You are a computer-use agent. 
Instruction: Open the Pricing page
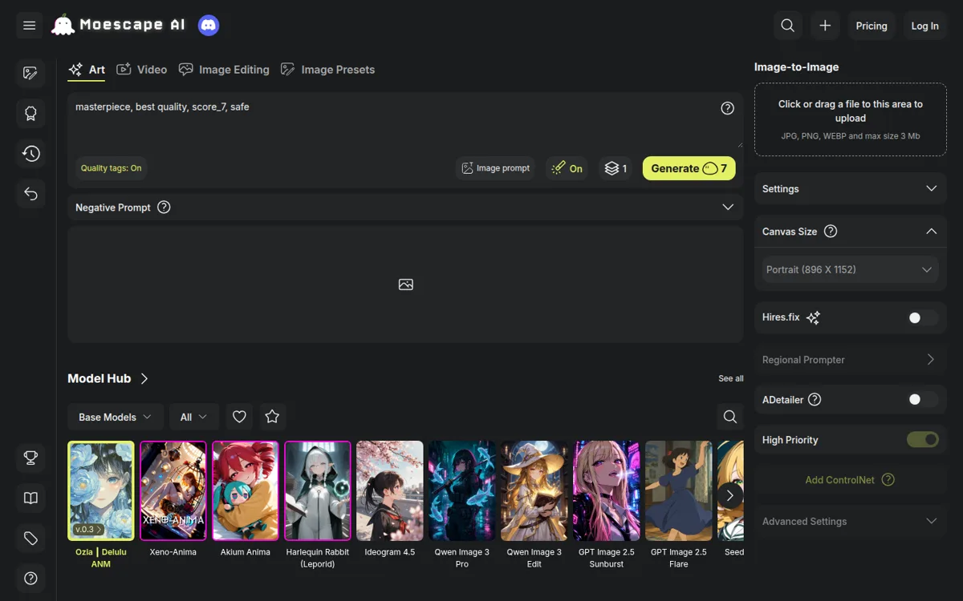(x=872, y=26)
